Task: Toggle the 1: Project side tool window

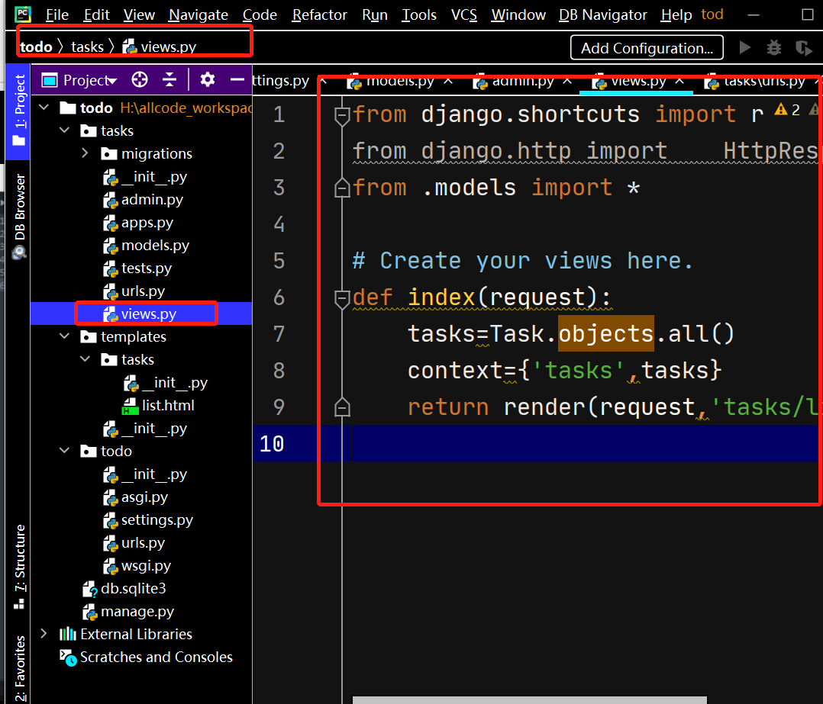Action: coord(19,110)
